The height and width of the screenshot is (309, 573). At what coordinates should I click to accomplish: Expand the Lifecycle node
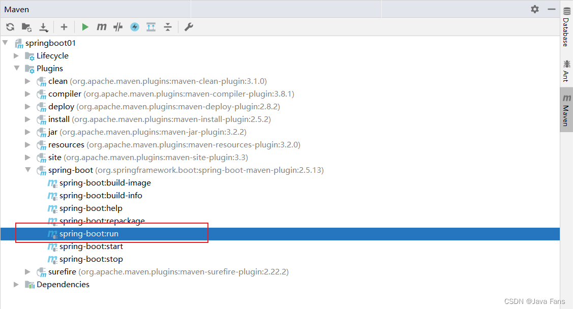point(16,55)
